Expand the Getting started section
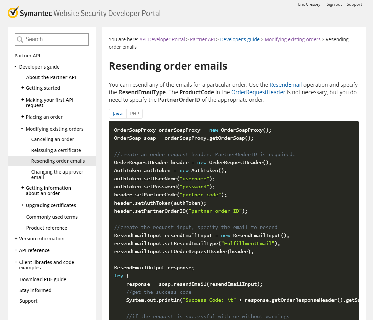 coord(23,88)
